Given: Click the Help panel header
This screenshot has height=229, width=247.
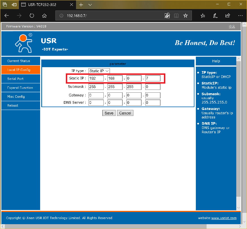Looking at the screenshot, I should coord(216,61).
